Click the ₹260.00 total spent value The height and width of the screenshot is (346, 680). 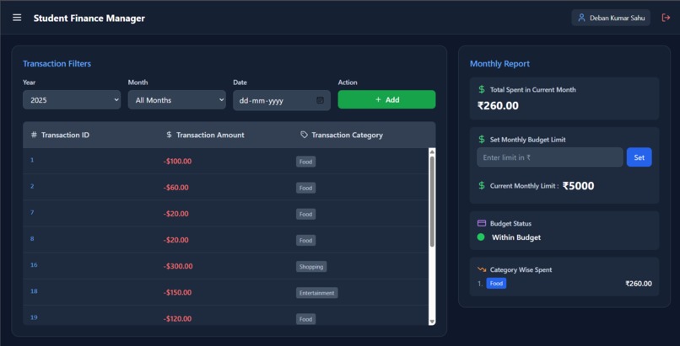(498, 105)
